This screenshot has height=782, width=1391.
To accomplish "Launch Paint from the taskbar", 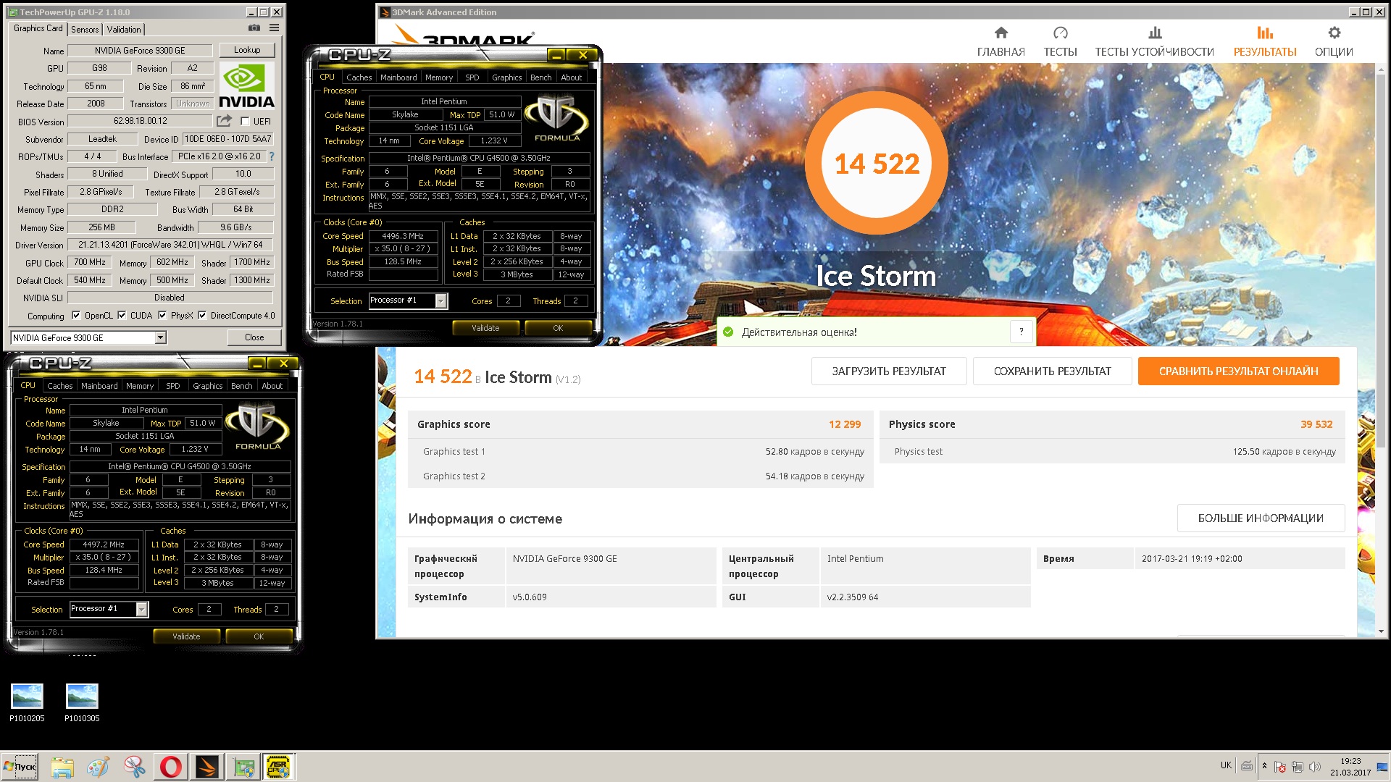I will click(98, 767).
